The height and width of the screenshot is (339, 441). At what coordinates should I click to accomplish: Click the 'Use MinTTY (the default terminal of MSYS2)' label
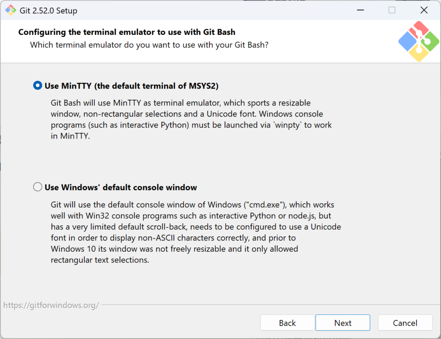pyautogui.click(x=131, y=86)
